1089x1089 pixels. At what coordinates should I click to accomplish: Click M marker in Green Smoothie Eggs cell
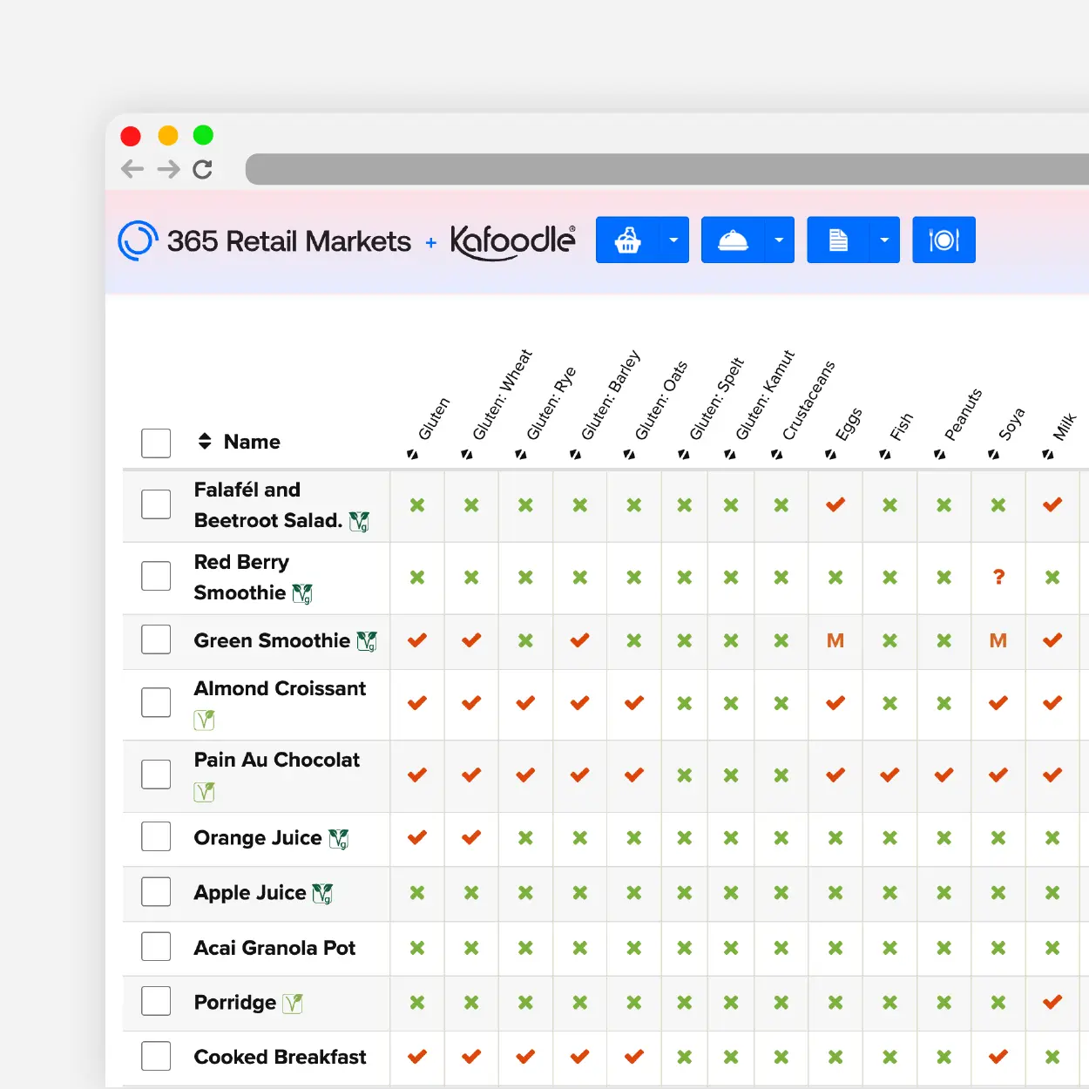click(835, 640)
